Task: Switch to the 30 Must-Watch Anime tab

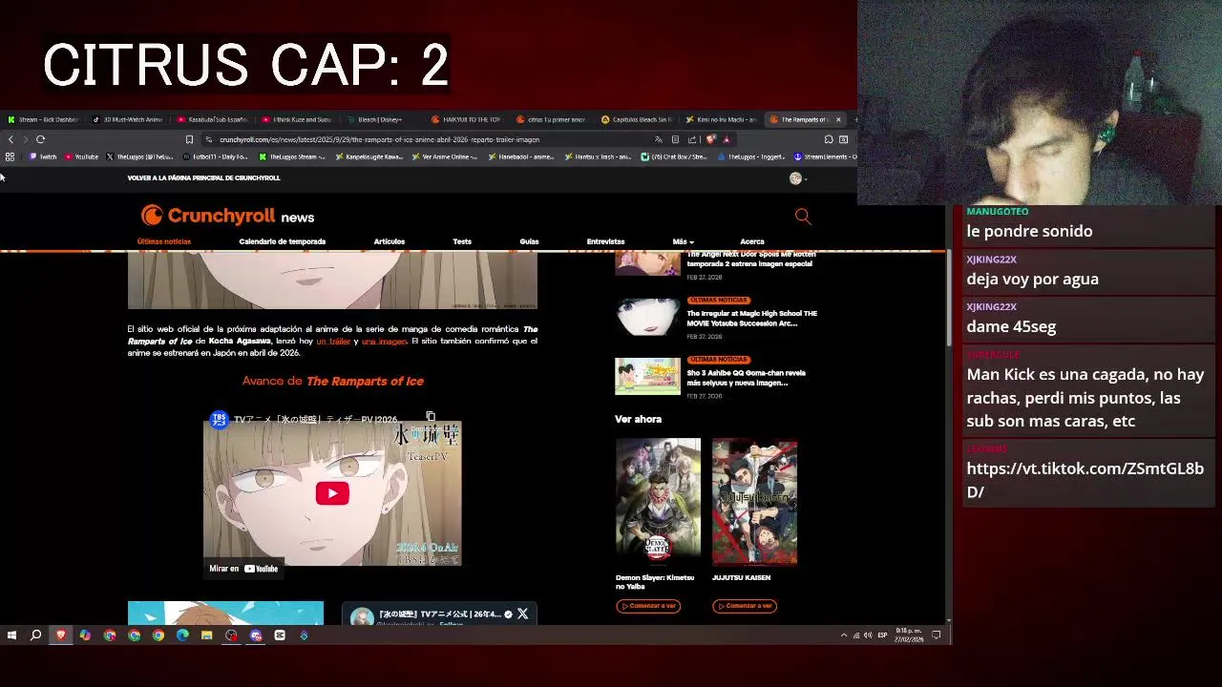Action: [128, 119]
